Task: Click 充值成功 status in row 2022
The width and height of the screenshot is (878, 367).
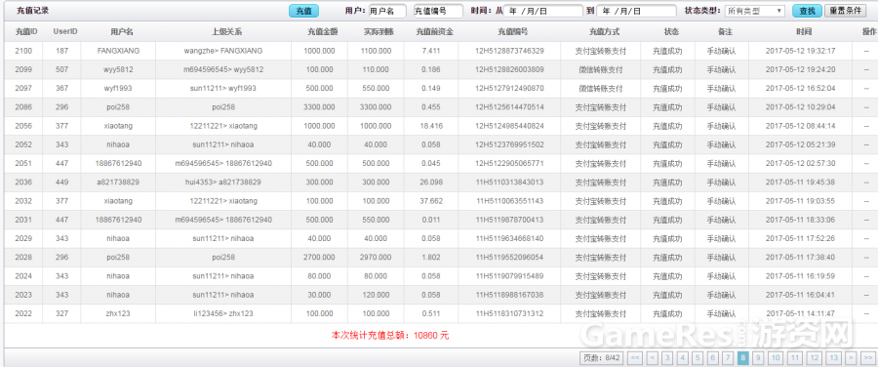Action: point(667,313)
